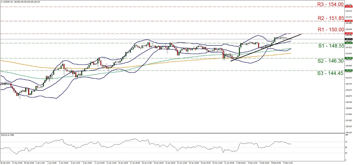Screen dimensions: 353x165
Task: Click the RSI 70 level label
Action: pyautogui.click(x=347, y=142)
